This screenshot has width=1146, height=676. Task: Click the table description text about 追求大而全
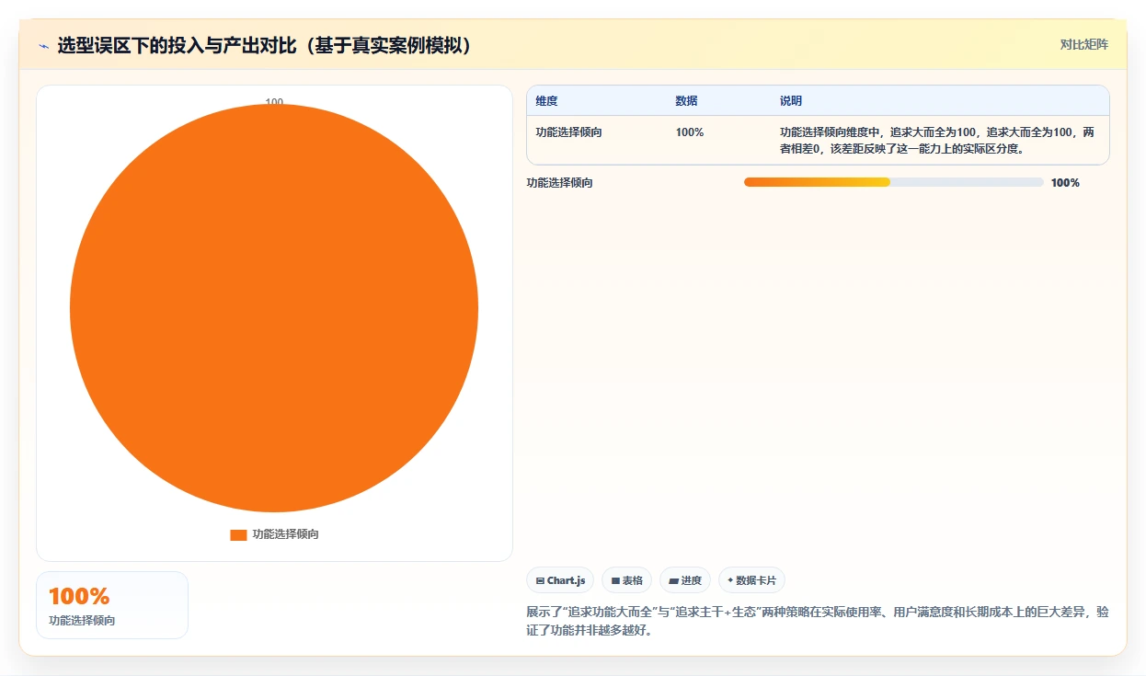click(937, 140)
